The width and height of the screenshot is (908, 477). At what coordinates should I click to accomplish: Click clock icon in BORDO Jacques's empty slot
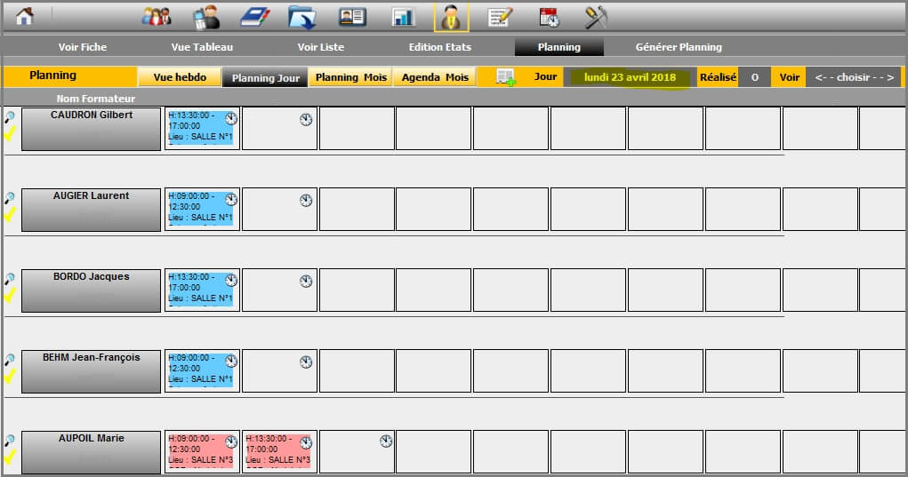[306, 282]
